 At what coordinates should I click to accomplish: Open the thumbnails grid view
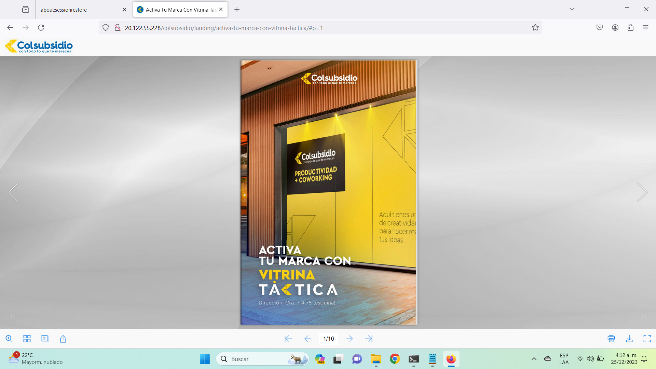(27, 339)
